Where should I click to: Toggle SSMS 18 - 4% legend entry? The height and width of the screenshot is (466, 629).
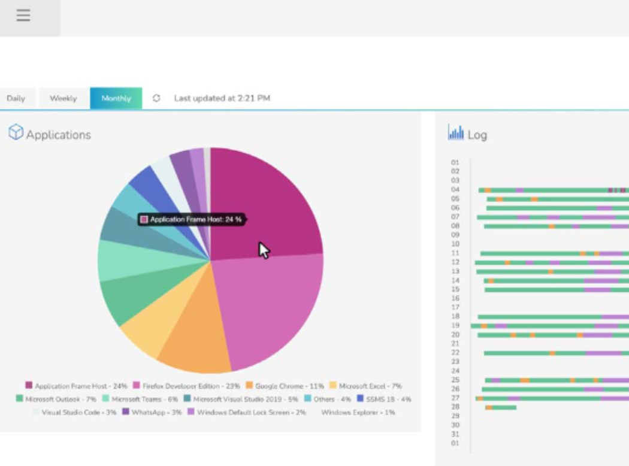(x=384, y=399)
